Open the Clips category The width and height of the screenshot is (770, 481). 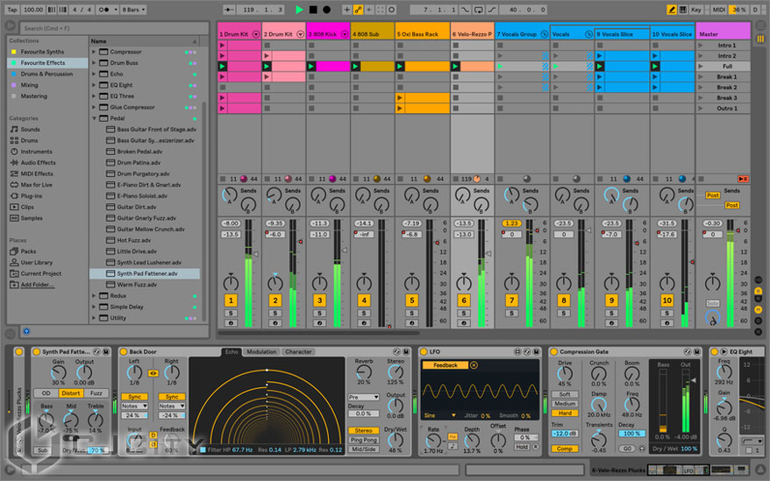(x=27, y=207)
